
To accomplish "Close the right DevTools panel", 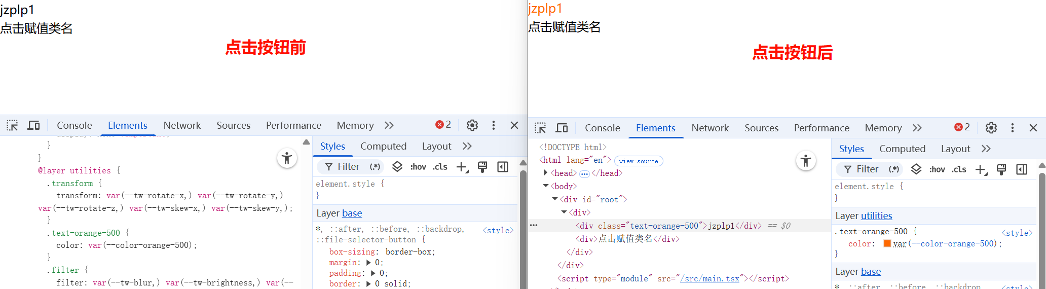I will coord(1033,128).
